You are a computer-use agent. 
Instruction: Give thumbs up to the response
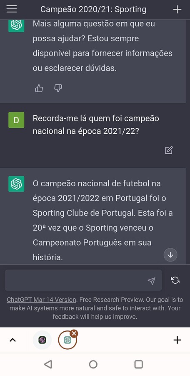(x=39, y=89)
